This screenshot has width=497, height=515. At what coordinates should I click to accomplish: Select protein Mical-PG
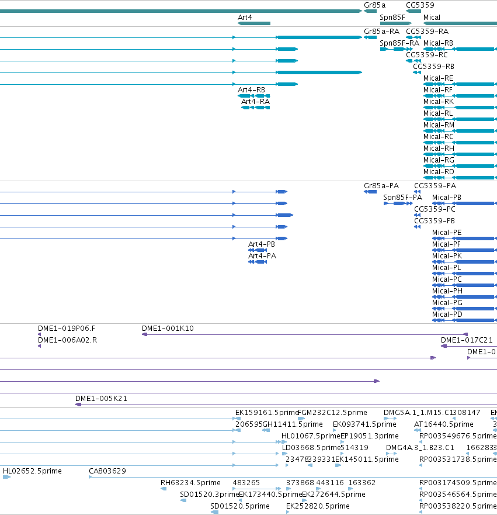[x=464, y=309]
